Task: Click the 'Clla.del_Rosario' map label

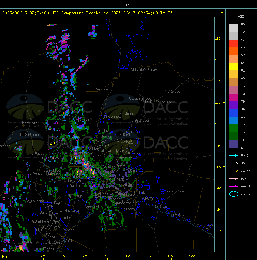Action: pyautogui.click(x=145, y=70)
